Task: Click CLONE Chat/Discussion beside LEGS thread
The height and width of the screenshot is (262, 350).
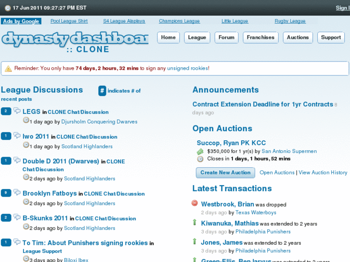Action: click(78, 112)
